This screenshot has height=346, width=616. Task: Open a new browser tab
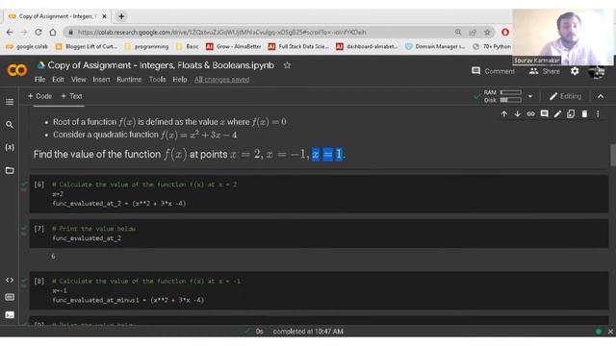[121, 16]
